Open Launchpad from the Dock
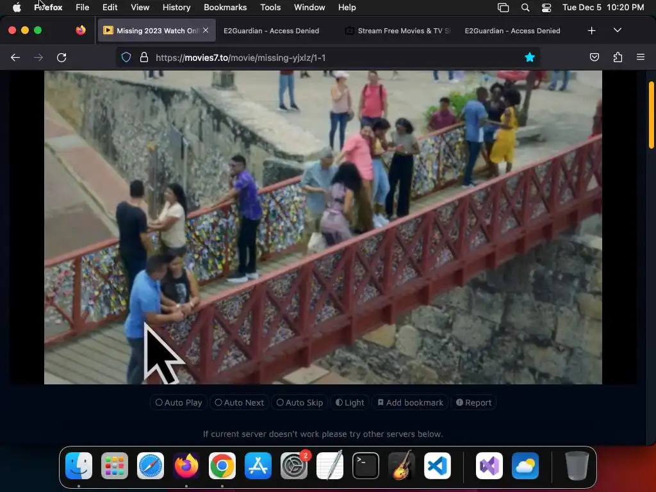 (115, 466)
